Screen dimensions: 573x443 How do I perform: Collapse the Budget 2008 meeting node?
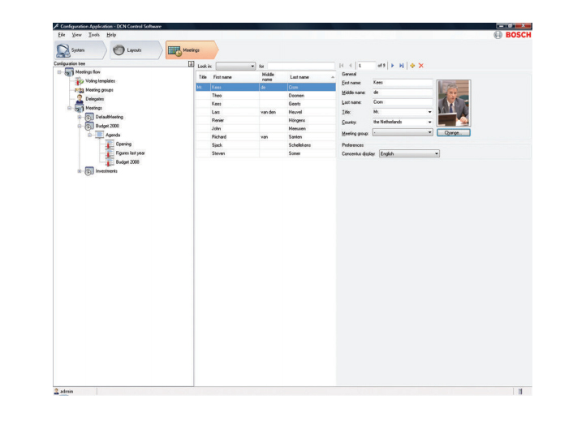coord(80,126)
